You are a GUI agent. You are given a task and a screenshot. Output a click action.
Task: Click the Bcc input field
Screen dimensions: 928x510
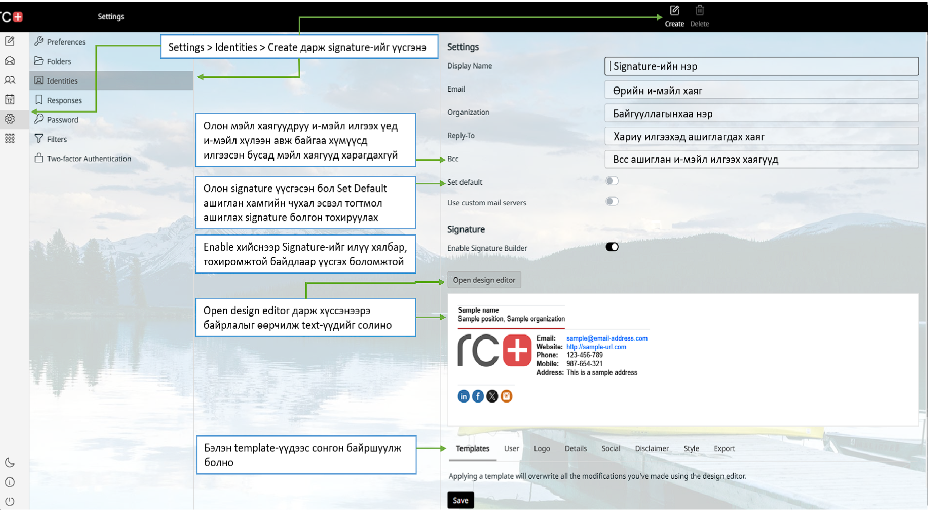tap(761, 159)
